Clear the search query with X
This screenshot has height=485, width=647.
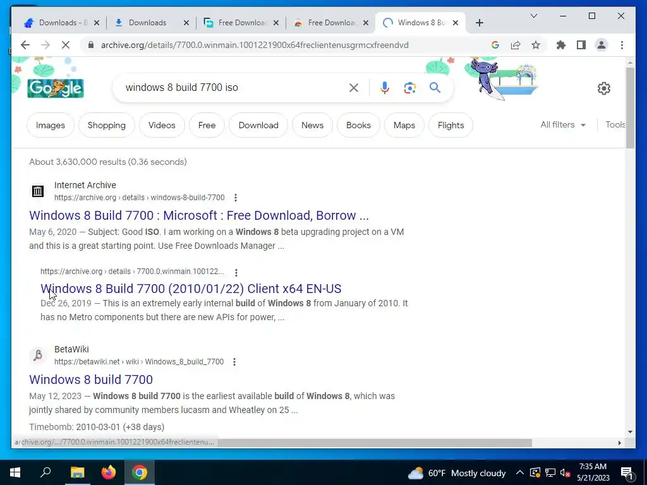click(x=354, y=87)
